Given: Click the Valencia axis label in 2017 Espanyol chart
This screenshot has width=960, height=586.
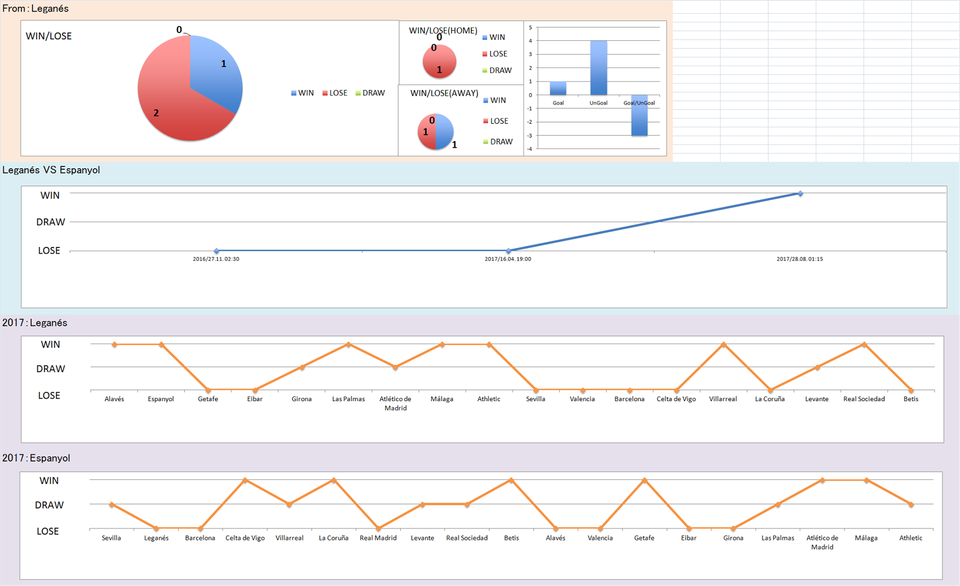Looking at the screenshot, I should 600,538.
